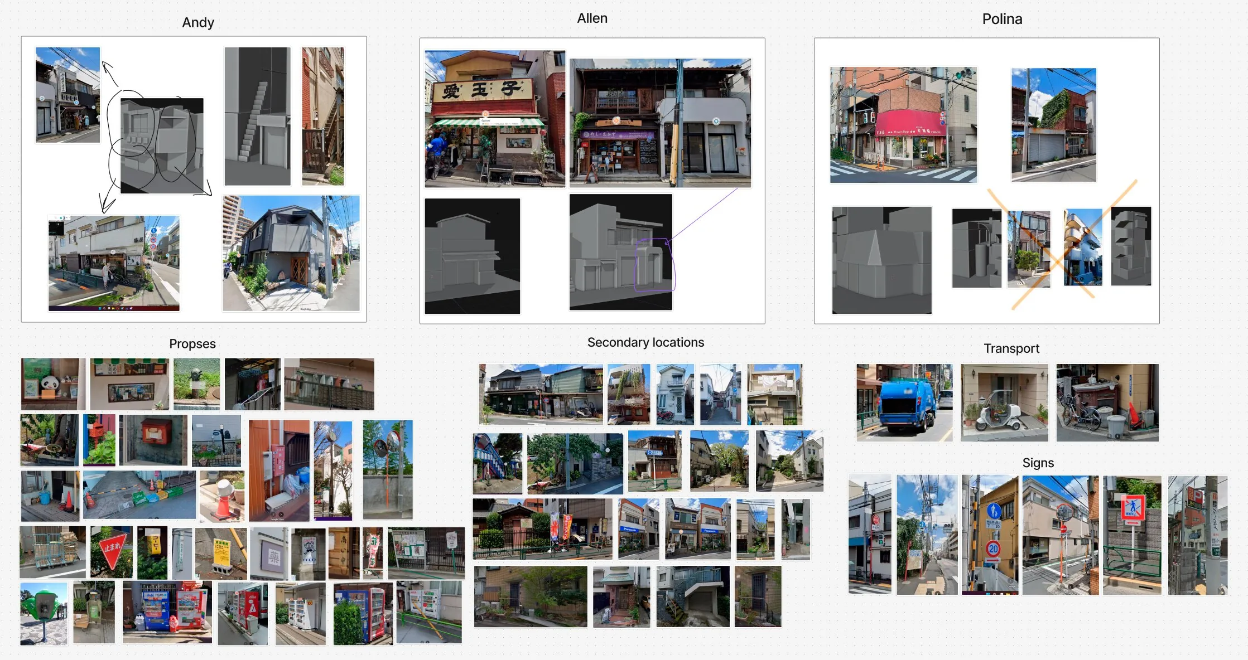Screen dimensions: 1248x660
Task: Select the "Polina" section title
Action: 1002,19
